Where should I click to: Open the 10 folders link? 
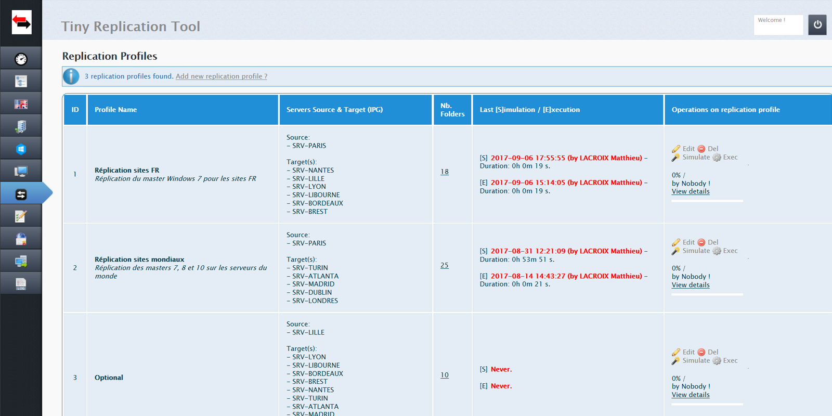pos(445,375)
